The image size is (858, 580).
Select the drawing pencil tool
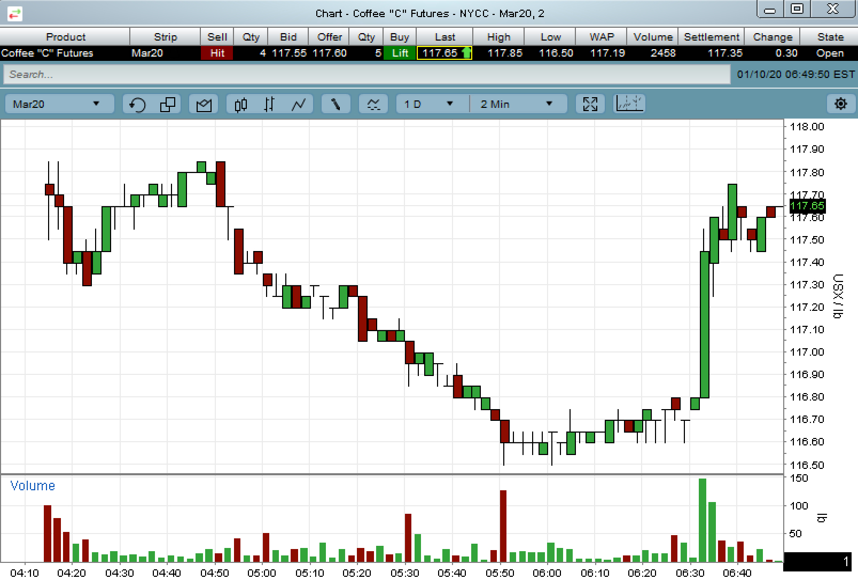click(336, 104)
